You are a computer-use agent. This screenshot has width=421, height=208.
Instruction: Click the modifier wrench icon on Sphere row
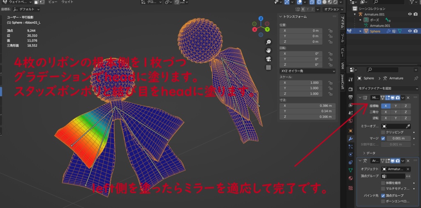[x=388, y=31]
